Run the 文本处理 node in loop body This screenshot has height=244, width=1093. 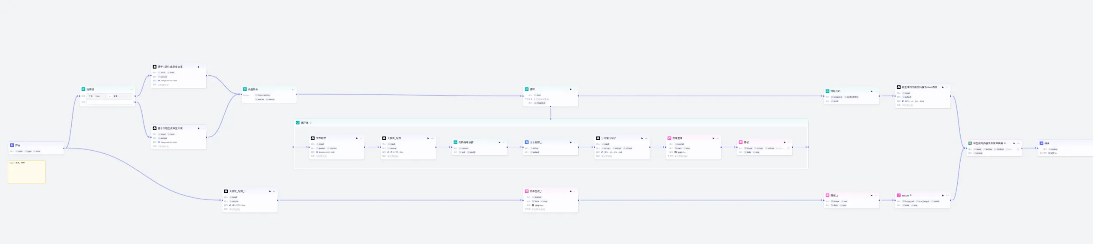tap(357, 138)
